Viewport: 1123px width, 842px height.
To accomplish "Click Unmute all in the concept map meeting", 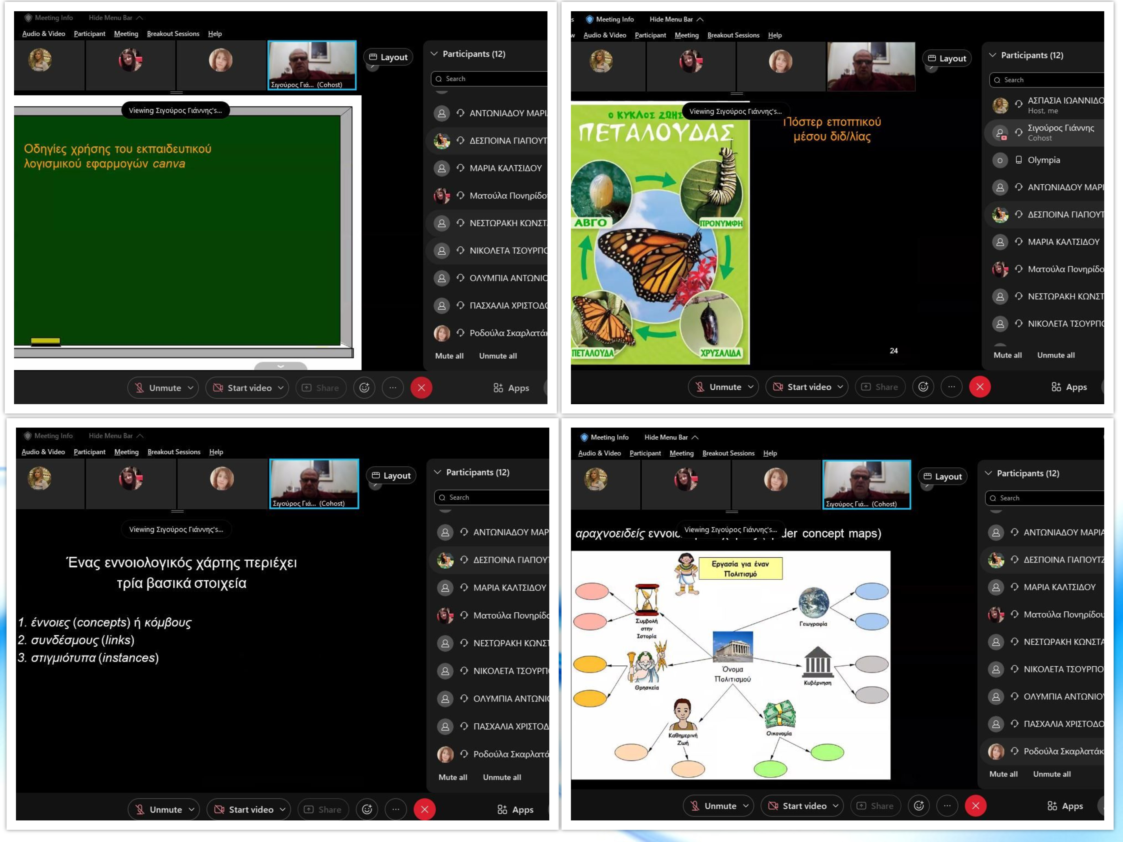I will coord(1051,774).
